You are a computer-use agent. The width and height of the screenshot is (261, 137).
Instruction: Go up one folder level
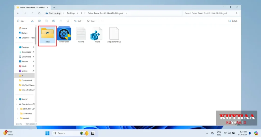coord(32,13)
